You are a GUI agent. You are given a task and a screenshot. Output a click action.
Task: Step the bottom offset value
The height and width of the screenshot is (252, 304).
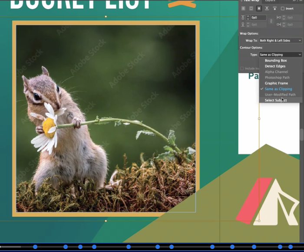pyautogui.click(x=248, y=25)
